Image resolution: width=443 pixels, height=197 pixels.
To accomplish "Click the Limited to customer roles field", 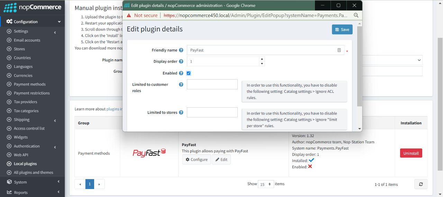I will pyautogui.click(x=212, y=84).
